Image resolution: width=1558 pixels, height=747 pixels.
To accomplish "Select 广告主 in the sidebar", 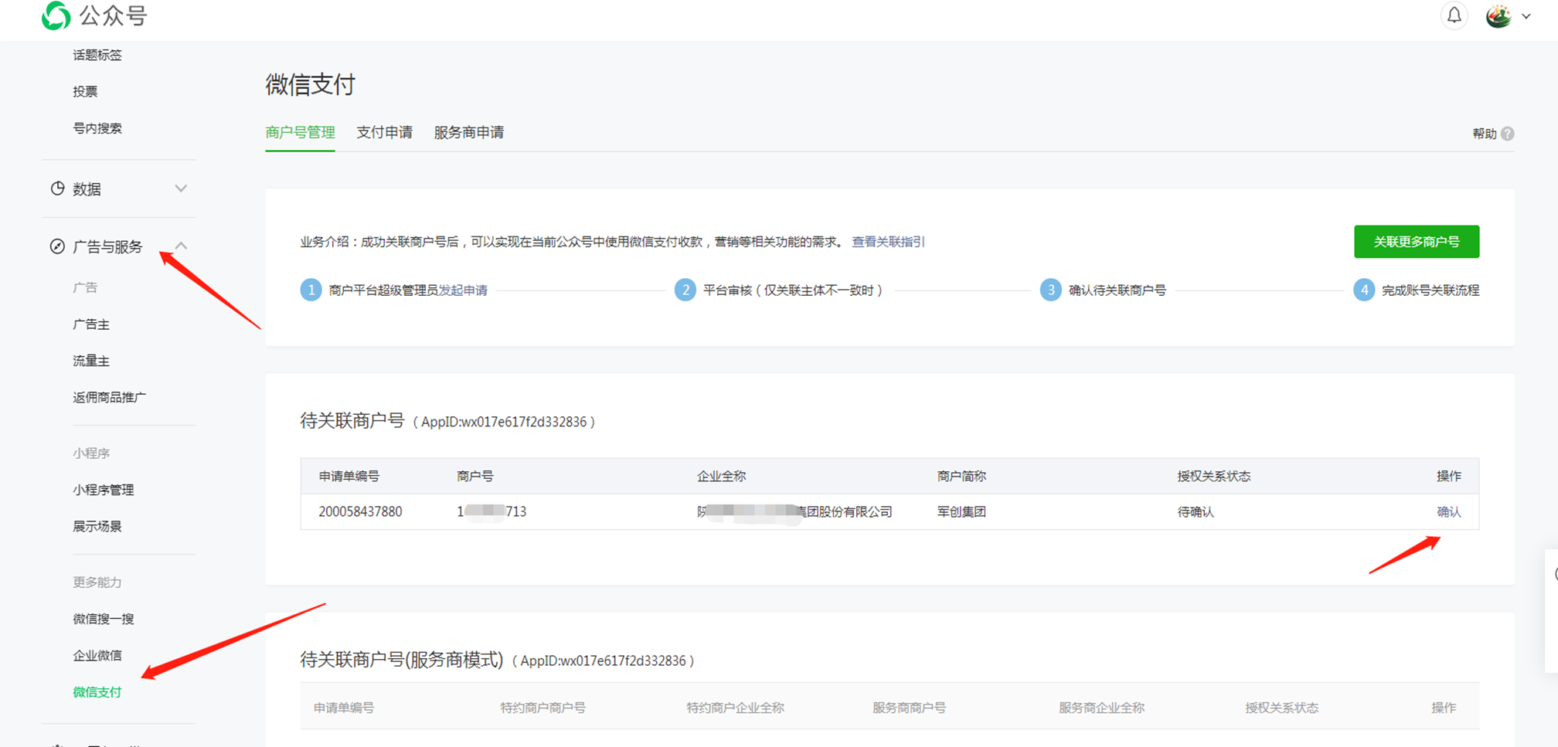I will pyautogui.click(x=91, y=324).
